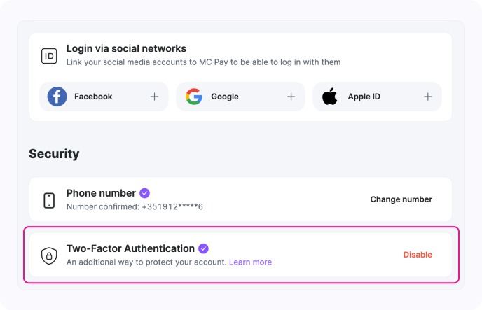Click the Apple logo icon

click(x=330, y=97)
